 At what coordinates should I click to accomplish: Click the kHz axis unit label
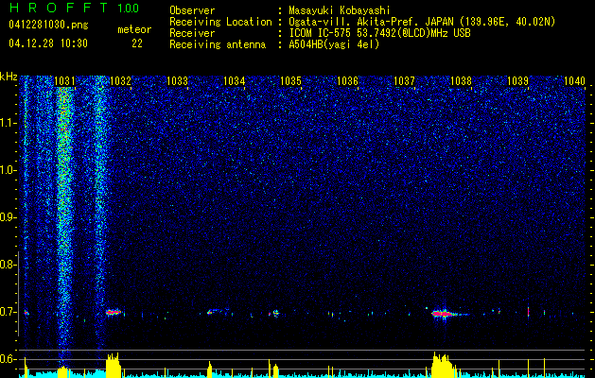click(x=9, y=77)
